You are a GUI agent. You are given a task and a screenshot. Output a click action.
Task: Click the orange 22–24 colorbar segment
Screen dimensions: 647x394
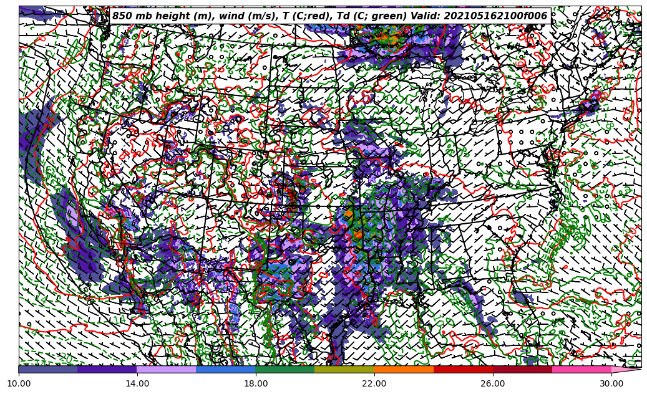click(404, 369)
